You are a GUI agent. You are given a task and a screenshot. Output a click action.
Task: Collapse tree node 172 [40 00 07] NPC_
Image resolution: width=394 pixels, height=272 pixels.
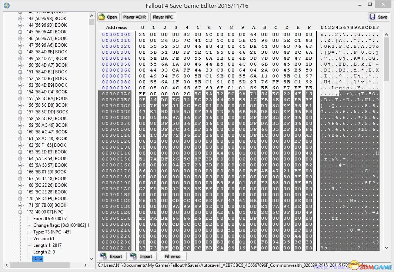pyautogui.click(x=20, y=212)
